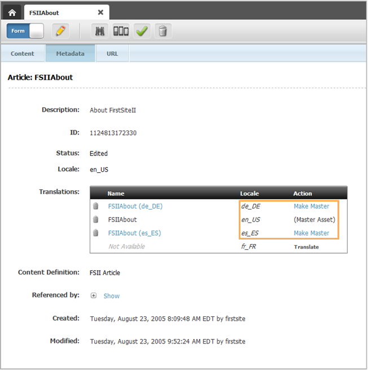Click Translate for fr_FR locale
The image size is (368, 370).
click(x=306, y=247)
